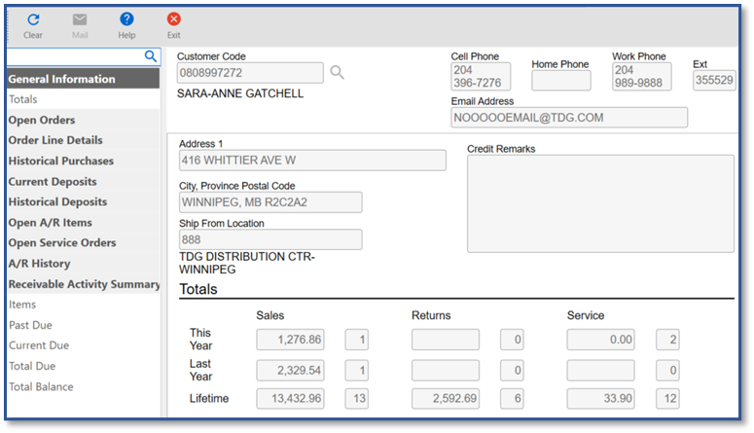
Task: Select Current Due in sidebar
Action: tap(84, 345)
